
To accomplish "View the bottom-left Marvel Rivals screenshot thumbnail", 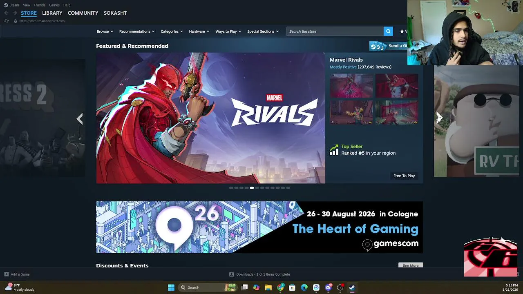I will 351,112.
